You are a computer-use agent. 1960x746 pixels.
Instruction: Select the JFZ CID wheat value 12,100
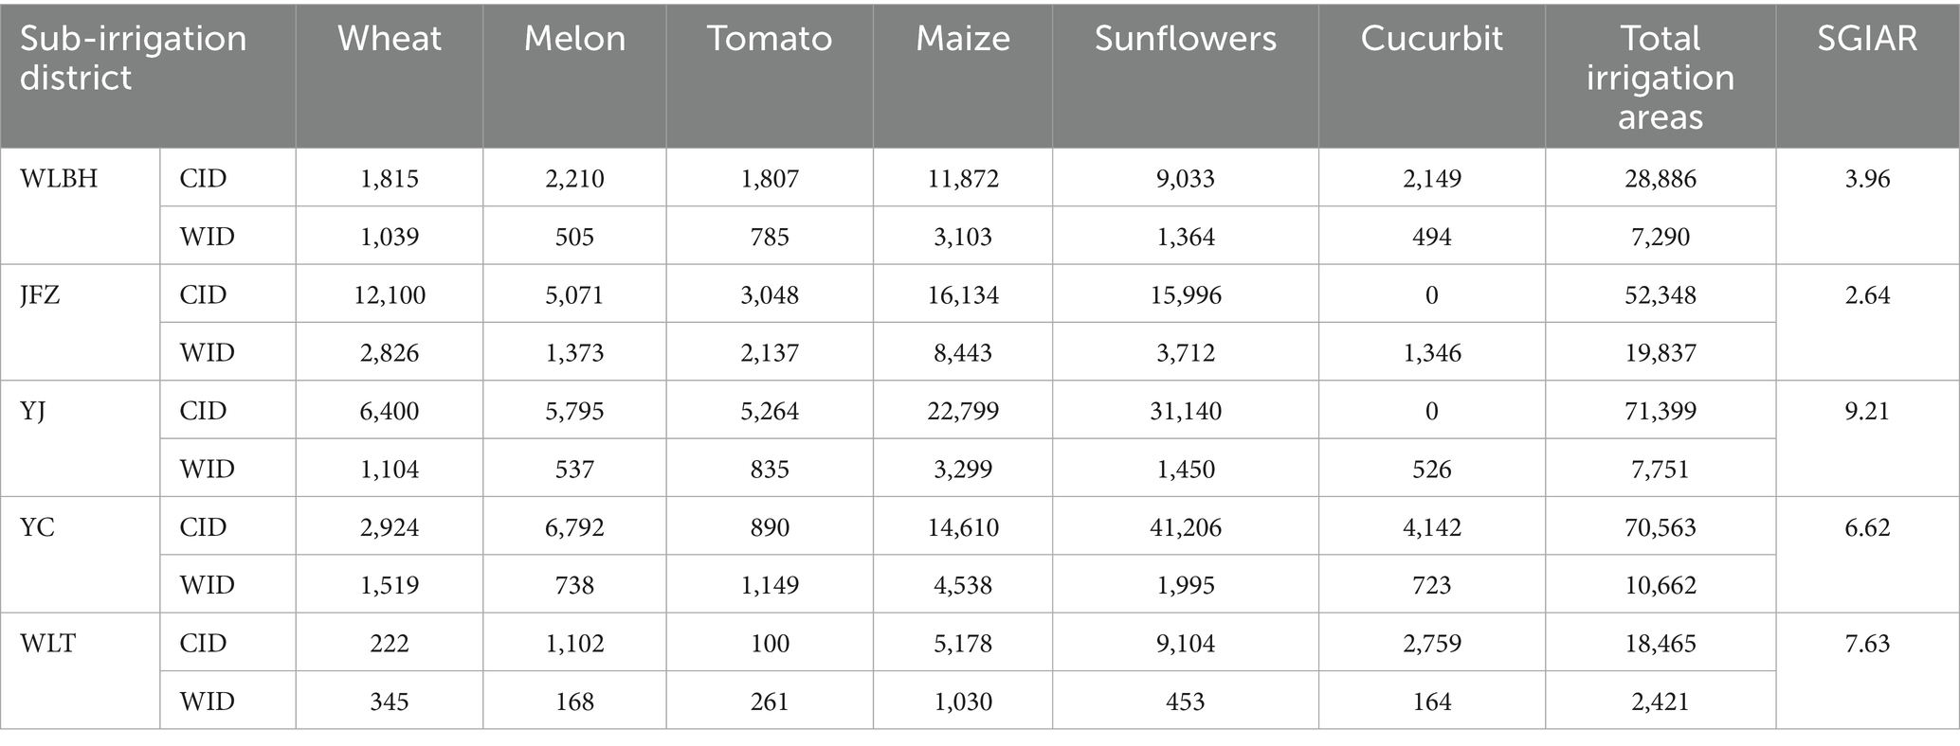point(389,295)
